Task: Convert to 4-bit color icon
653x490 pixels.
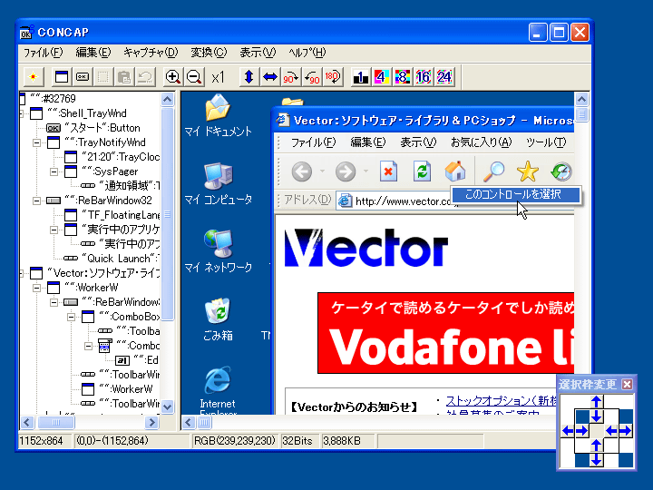Action: point(382,76)
